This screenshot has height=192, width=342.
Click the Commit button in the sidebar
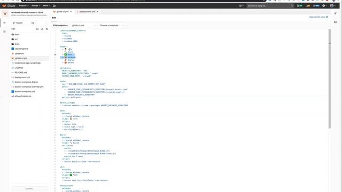point(29,189)
